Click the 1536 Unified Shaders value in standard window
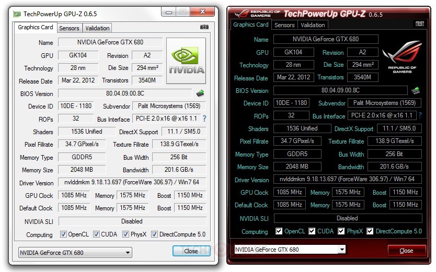 [87, 131]
